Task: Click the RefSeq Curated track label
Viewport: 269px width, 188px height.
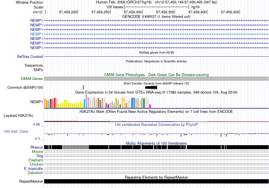Action: (30, 56)
